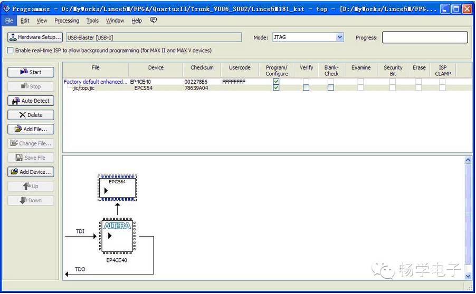Select the EPCS64 chip in diagram
476x294 pixels.
117,188
